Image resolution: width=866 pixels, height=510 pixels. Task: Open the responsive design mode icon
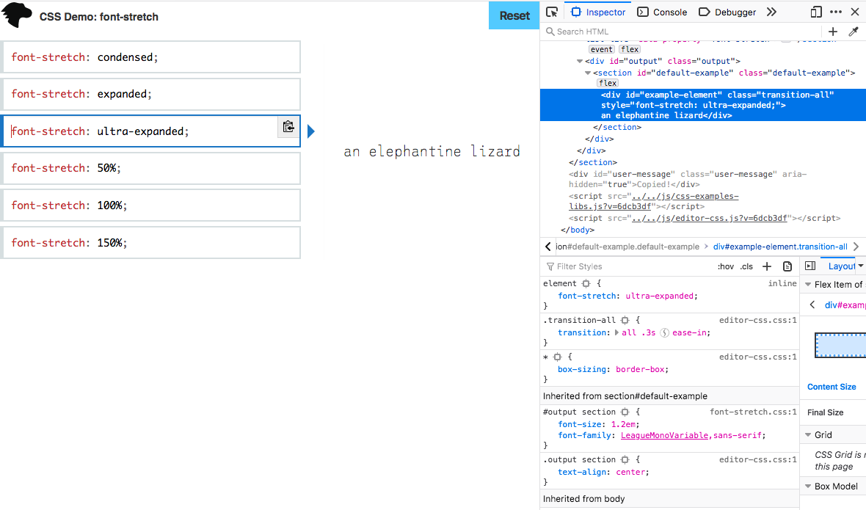(x=815, y=12)
